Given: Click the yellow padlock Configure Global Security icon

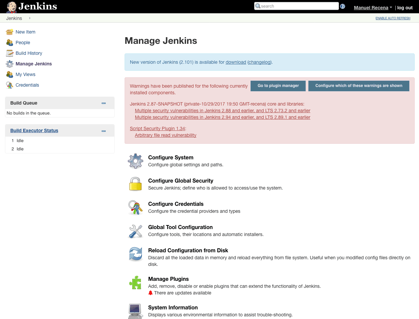Looking at the screenshot, I should (135, 184).
